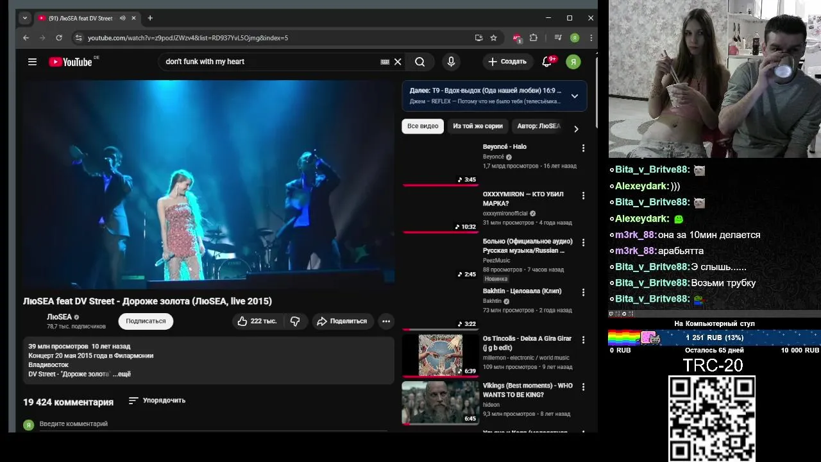Go to YouTube home via logo
Image resolution: width=821 pixels, height=462 pixels.
point(71,62)
